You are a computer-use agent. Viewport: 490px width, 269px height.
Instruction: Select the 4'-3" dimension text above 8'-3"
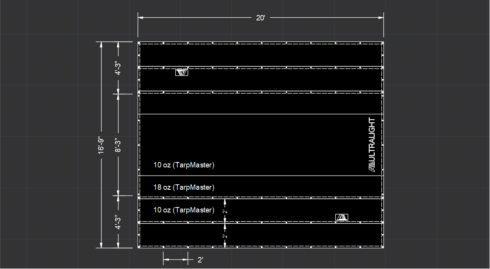click(x=118, y=68)
